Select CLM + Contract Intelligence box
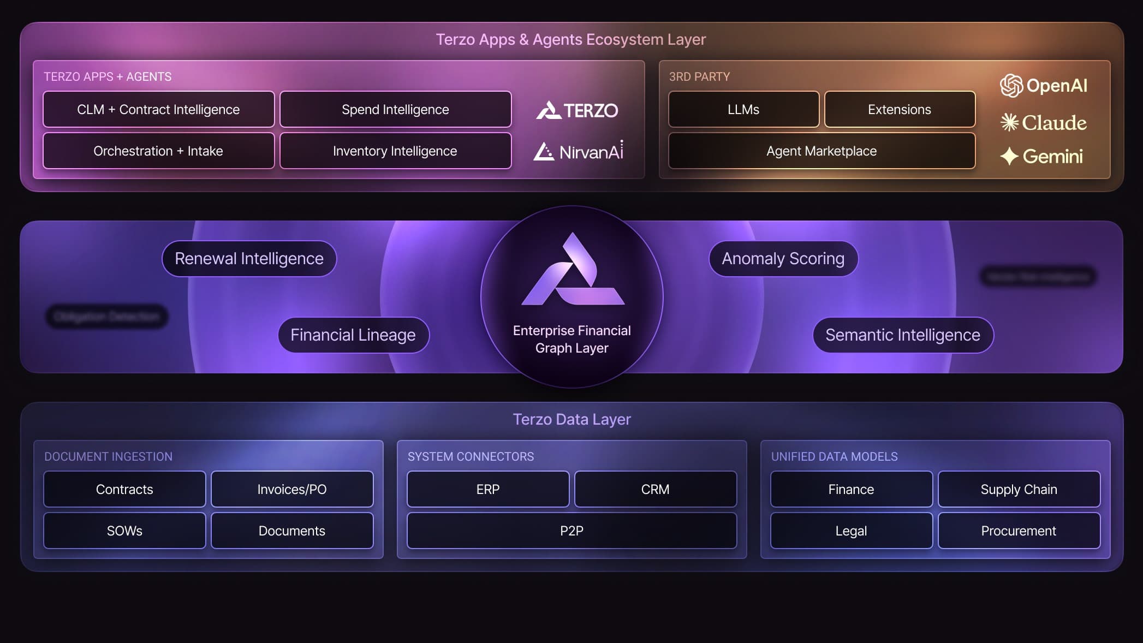 [158, 110]
